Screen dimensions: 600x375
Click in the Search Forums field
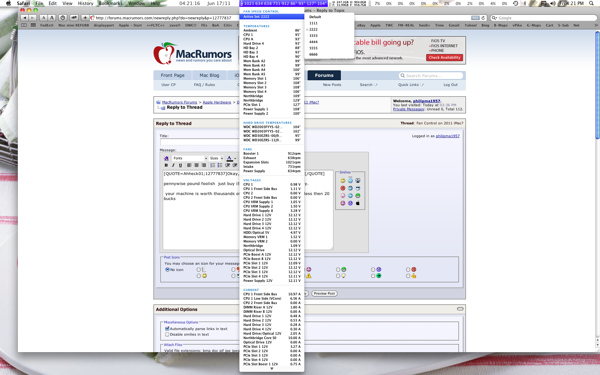(431, 76)
